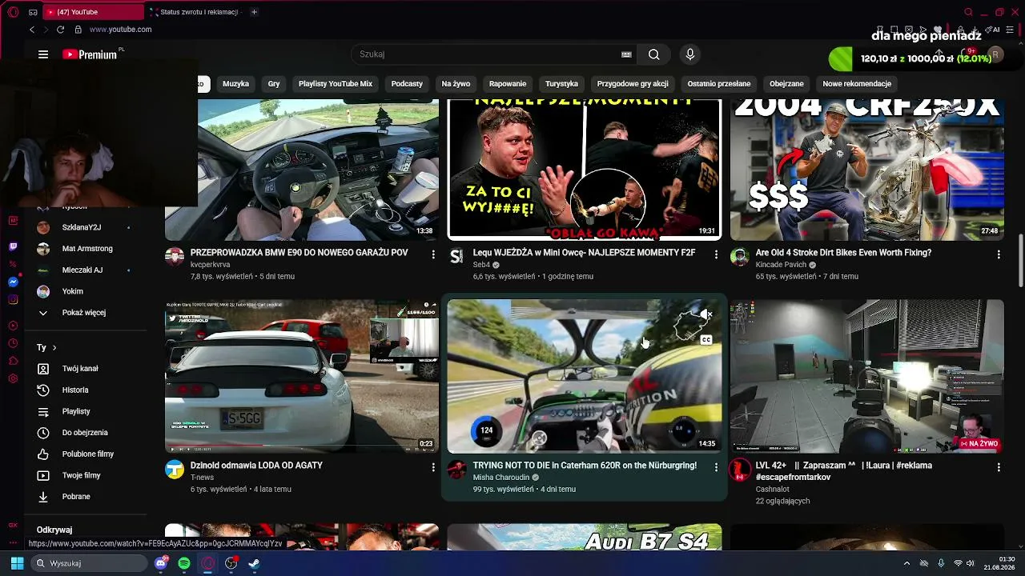Open options for Caterham 620R video
Screen dimensions: 1025x576
tap(716, 467)
